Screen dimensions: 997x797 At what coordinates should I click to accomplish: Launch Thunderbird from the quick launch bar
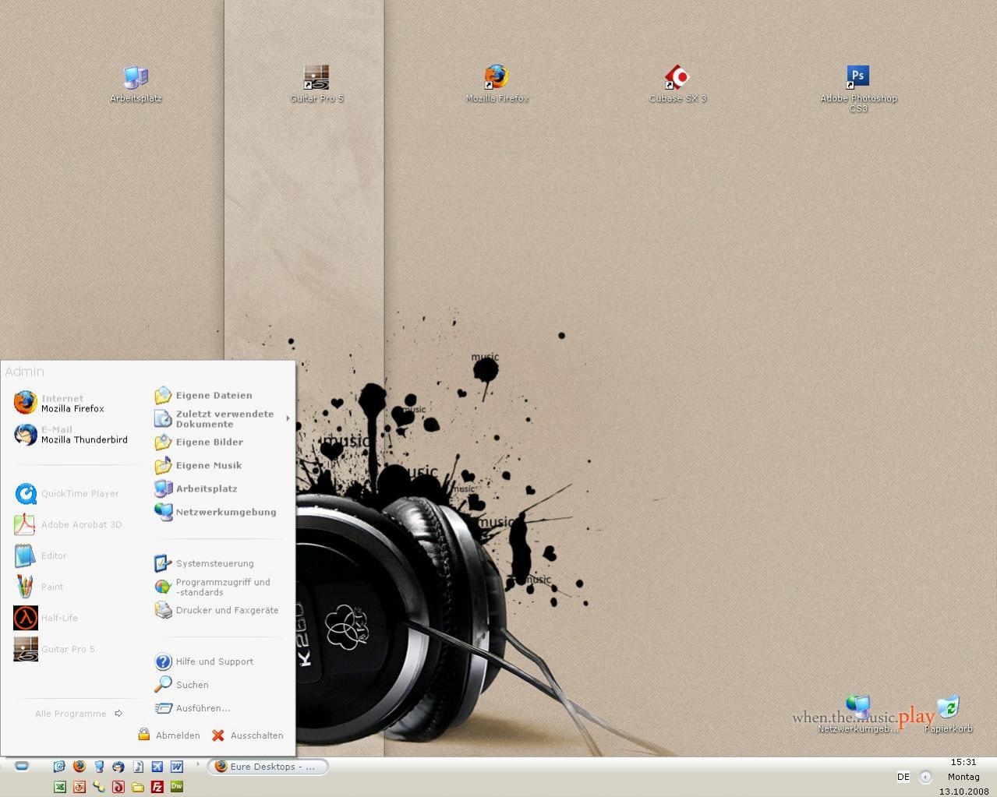[118, 767]
